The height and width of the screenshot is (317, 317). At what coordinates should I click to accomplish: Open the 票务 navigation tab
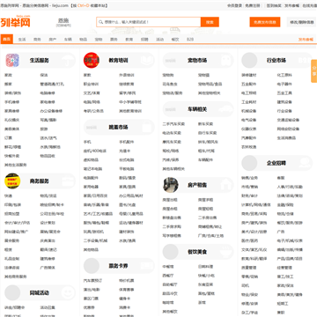pos(114,40)
